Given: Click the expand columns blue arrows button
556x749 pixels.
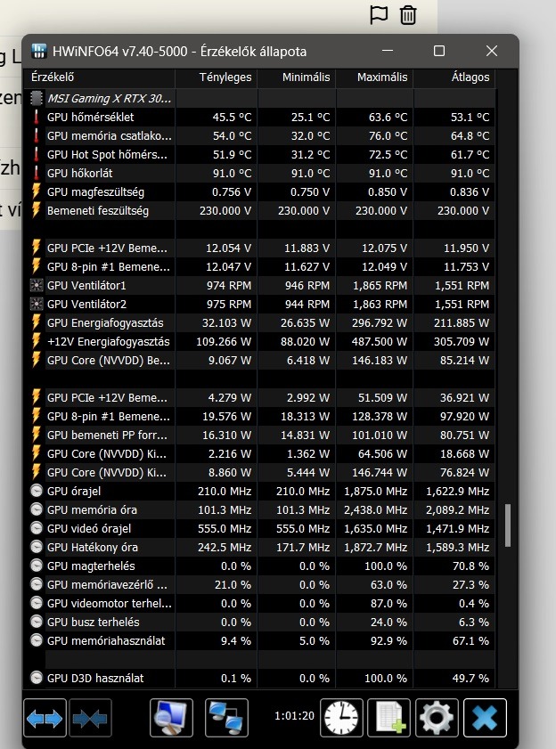Looking at the screenshot, I should 45,718.
